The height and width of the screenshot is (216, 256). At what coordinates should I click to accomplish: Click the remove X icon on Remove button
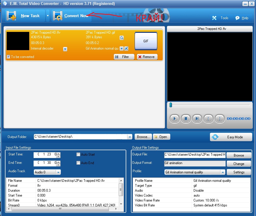140,57
